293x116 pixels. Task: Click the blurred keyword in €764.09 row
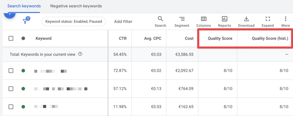(61, 89)
